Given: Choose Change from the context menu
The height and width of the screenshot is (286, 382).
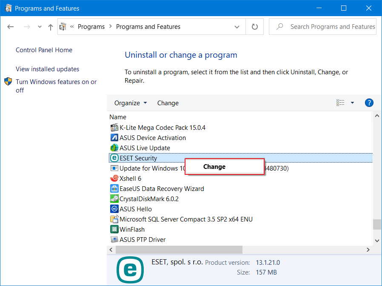Looking at the screenshot, I should pos(214,167).
